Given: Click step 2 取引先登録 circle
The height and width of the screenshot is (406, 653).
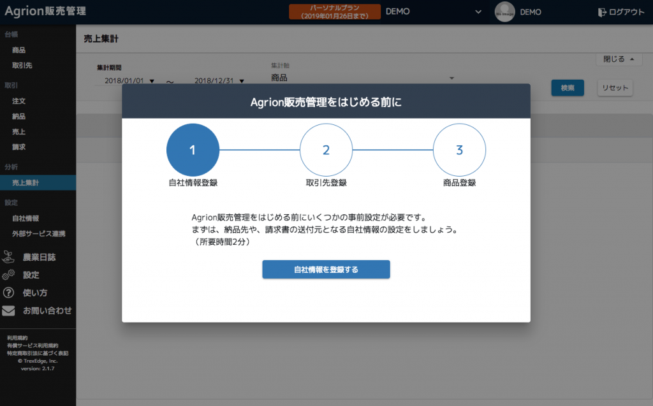Looking at the screenshot, I should click(x=326, y=150).
